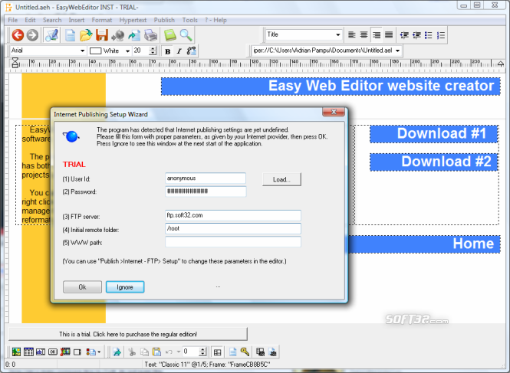Insert a table from bottom toolbar

pos(28,352)
